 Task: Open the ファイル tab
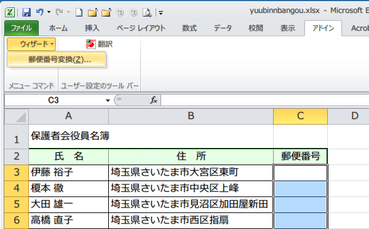(x=22, y=28)
